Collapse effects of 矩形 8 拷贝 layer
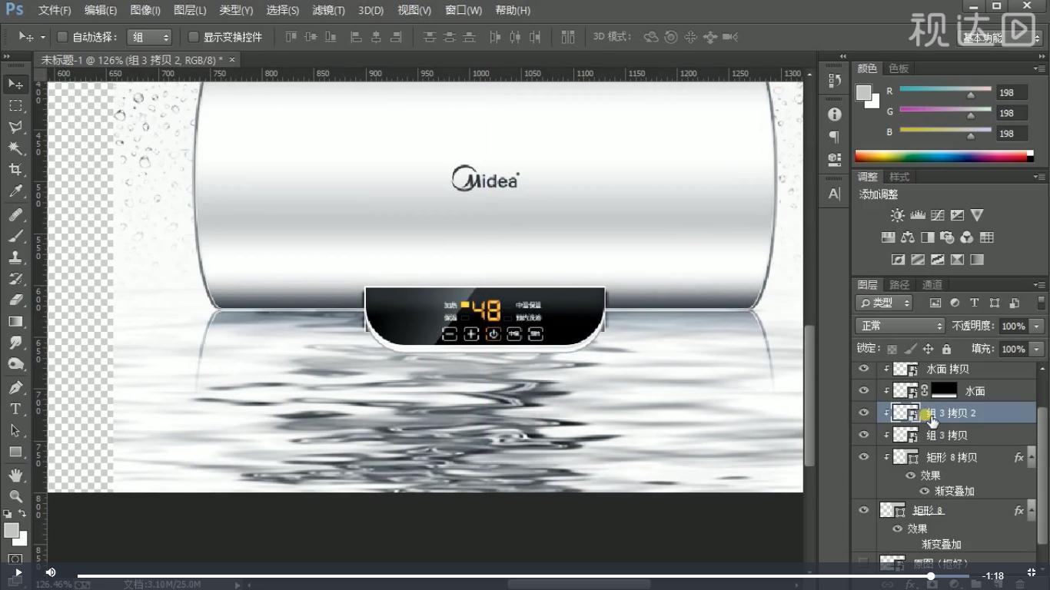The height and width of the screenshot is (590, 1050). point(1032,457)
